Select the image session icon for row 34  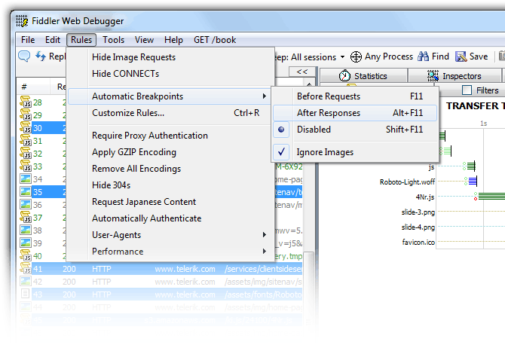[x=26, y=179]
